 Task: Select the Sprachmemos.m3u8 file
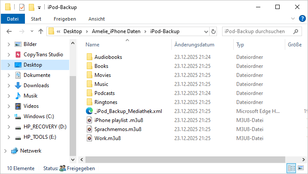pyautogui.click(x=118, y=129)
